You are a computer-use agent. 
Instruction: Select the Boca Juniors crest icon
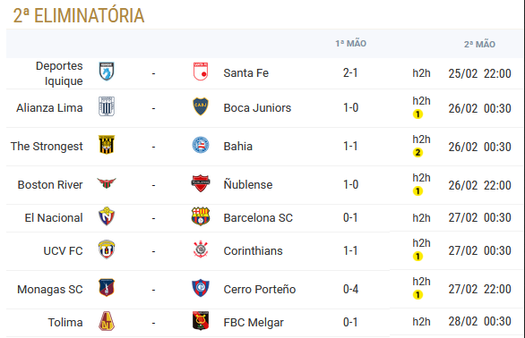coord(201,106)
